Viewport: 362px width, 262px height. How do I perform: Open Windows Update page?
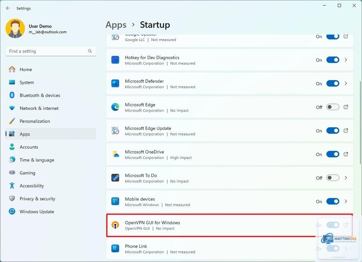pos(51,211)
